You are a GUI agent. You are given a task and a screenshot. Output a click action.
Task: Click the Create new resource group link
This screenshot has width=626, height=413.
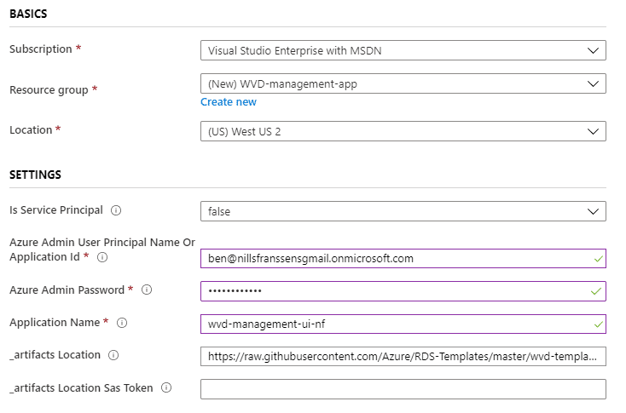click(x=229, y=102)
